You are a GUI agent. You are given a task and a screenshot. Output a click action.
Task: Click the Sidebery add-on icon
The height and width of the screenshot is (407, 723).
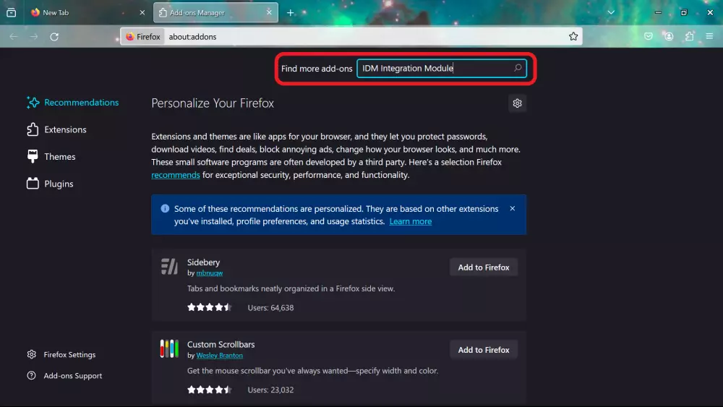(x=169, y=267)
